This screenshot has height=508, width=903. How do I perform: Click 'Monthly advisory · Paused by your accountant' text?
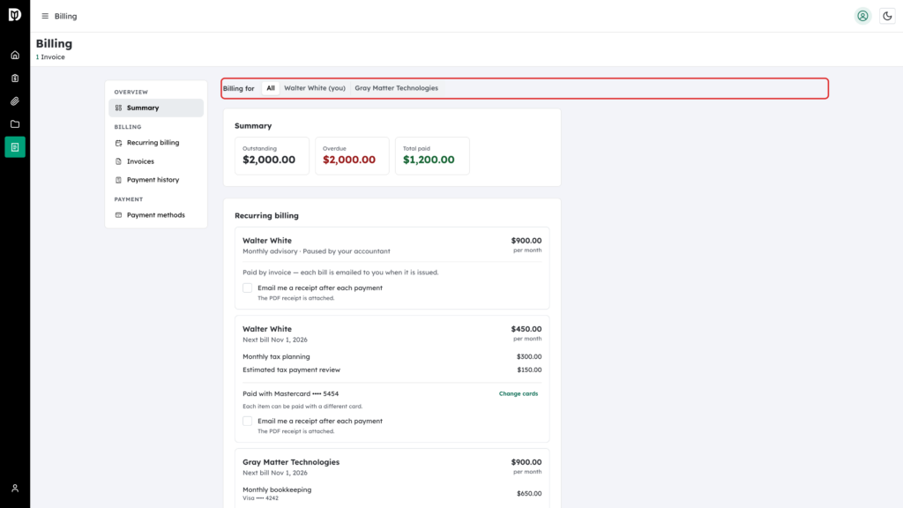pyautogui.click(x=317, y=251)
